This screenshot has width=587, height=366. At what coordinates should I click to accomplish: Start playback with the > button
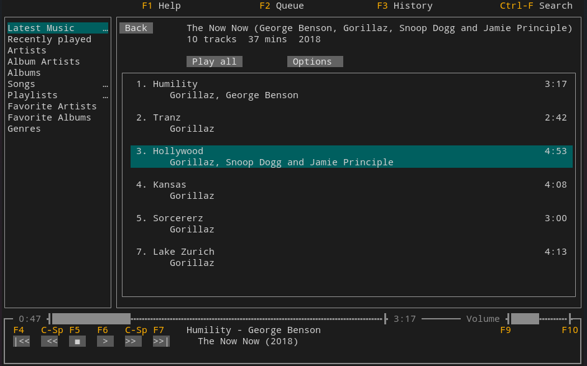coord(105,341)
